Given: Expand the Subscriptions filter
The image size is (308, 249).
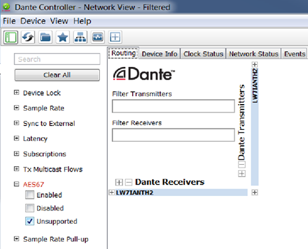Looking at the screenshot, I should coord(17,154).
